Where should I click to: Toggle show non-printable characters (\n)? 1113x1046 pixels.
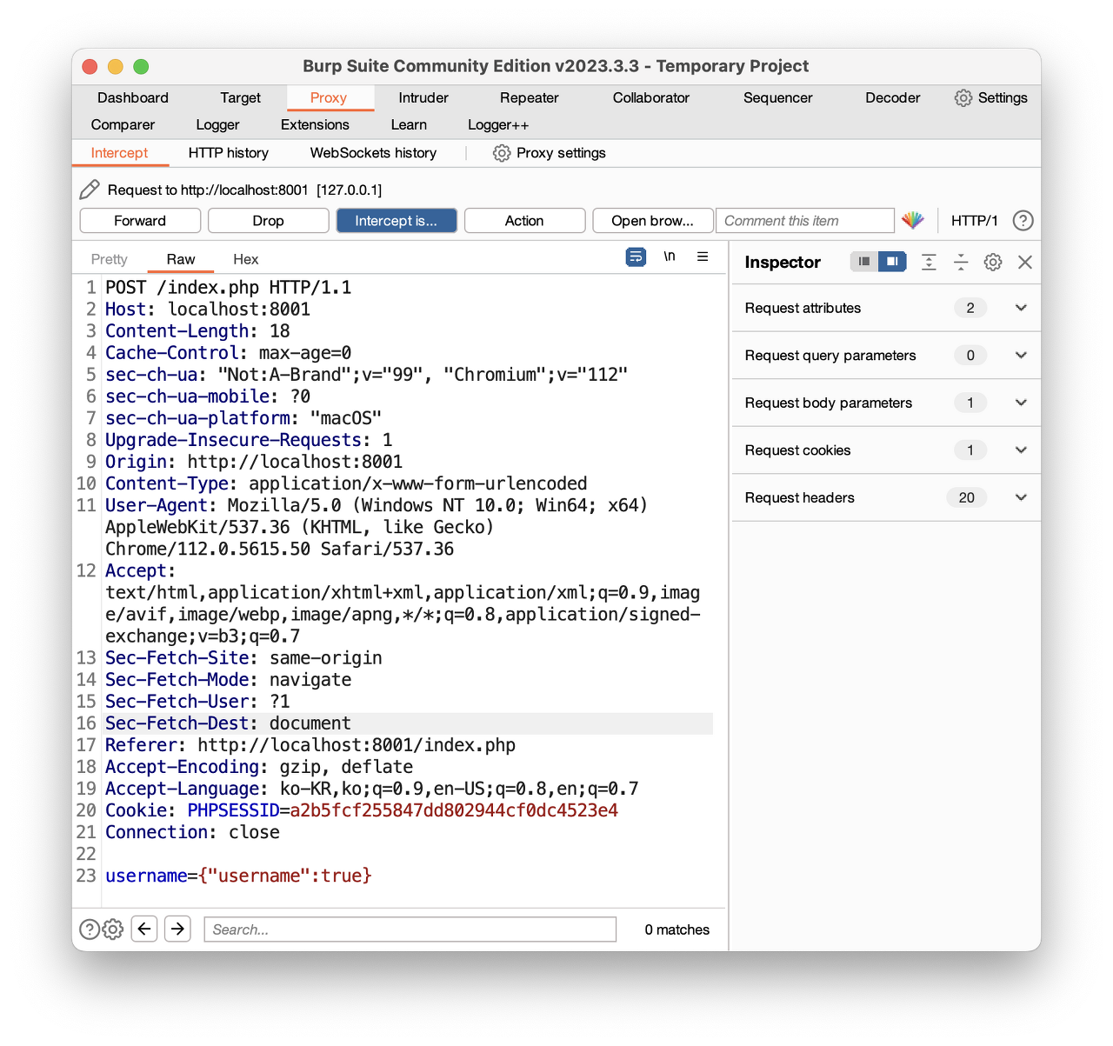tap(670, 257)
